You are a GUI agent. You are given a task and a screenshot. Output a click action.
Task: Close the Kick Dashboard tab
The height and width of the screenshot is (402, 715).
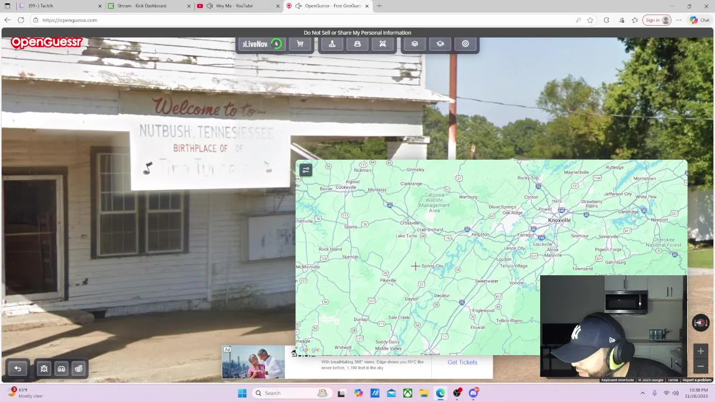pos(189,6)
